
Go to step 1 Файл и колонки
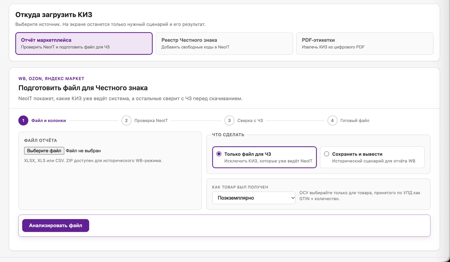point(42,121)
